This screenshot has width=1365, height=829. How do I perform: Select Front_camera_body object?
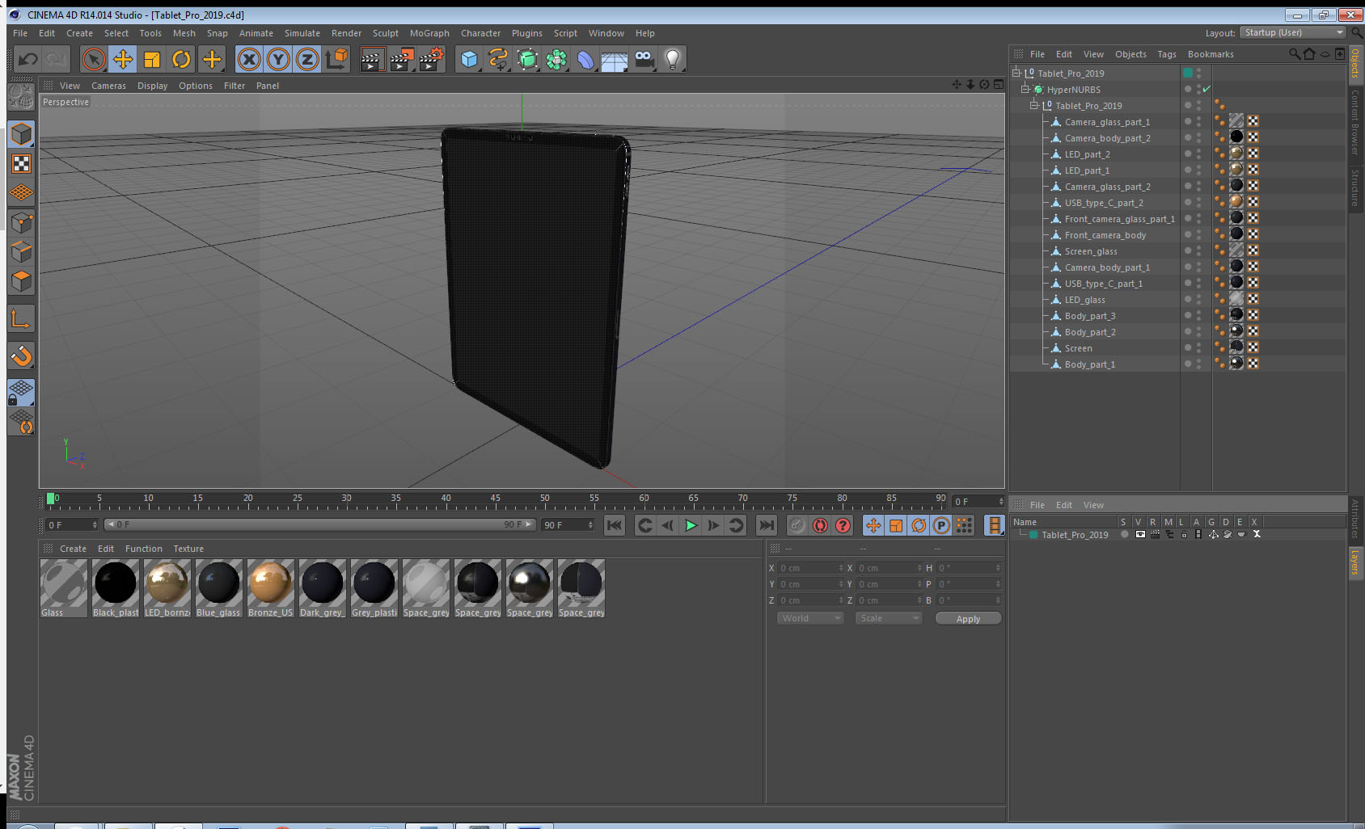[x=1105, y=235]
